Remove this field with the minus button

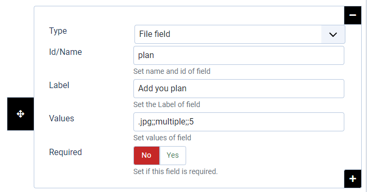pyautogui.click(x=353, y=15)
